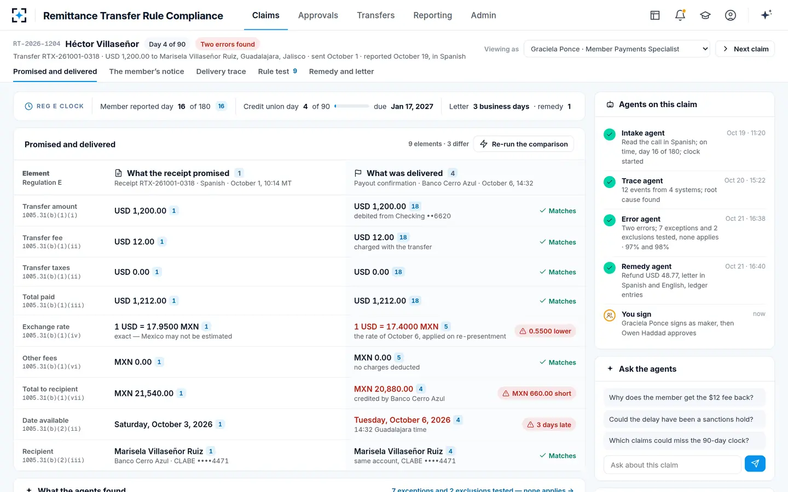Click the Reg E clock icon
The height and width of the screenshot is (492, 788).
coord(28,106)
